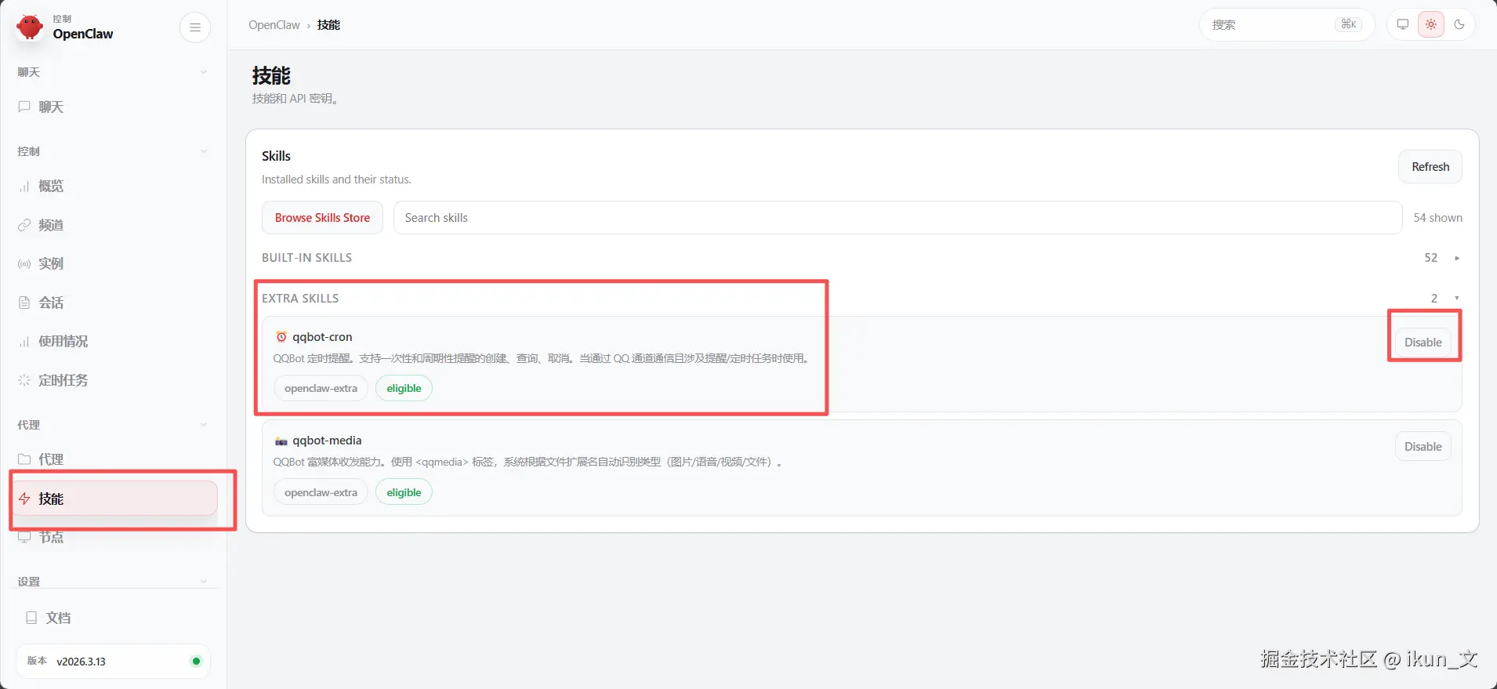Viewport: 1497px width, 689px height.
Task: Disable the qqbot-cron skill
Action: 1423,343
